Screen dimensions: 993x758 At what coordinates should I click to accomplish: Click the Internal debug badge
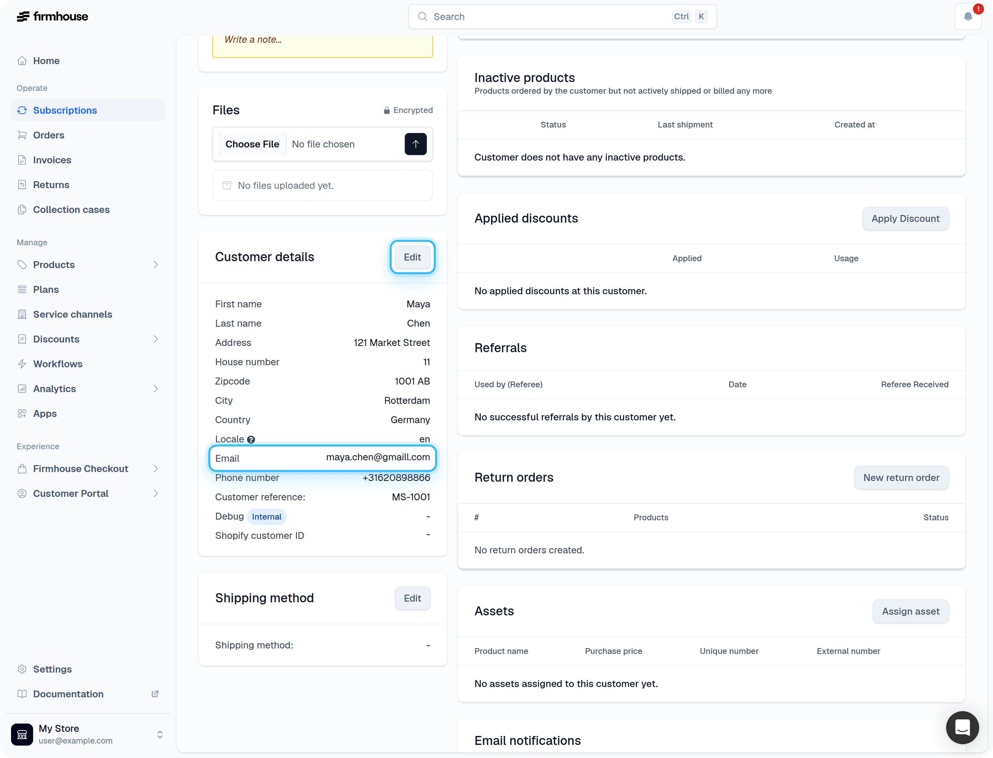[x=267, y=516]
